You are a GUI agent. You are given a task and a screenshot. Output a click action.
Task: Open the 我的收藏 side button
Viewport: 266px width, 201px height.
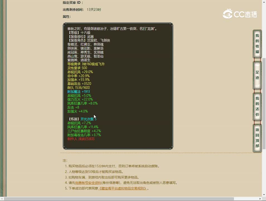[257, 44]
